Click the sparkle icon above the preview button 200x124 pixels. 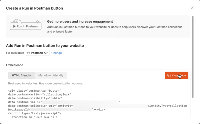coord(38,21)
